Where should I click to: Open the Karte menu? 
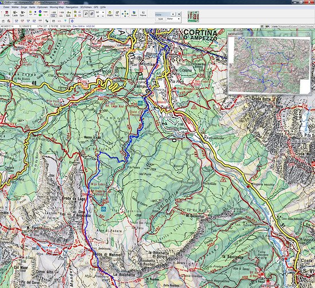pos(32,7)
